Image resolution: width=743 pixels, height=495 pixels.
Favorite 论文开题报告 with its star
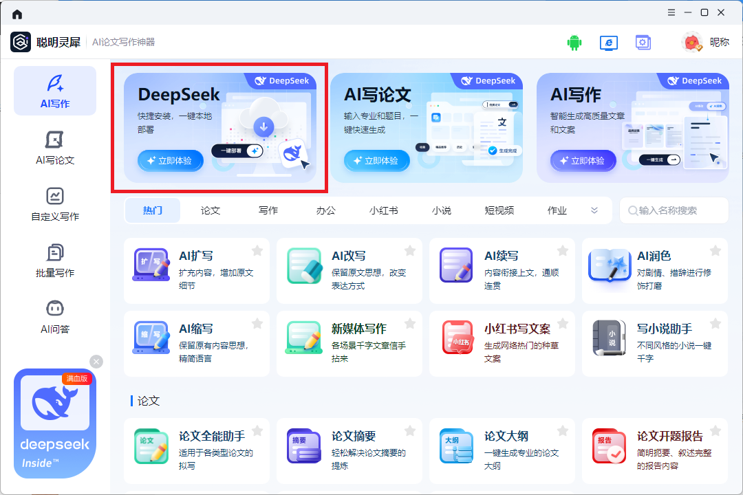[715, 430]
